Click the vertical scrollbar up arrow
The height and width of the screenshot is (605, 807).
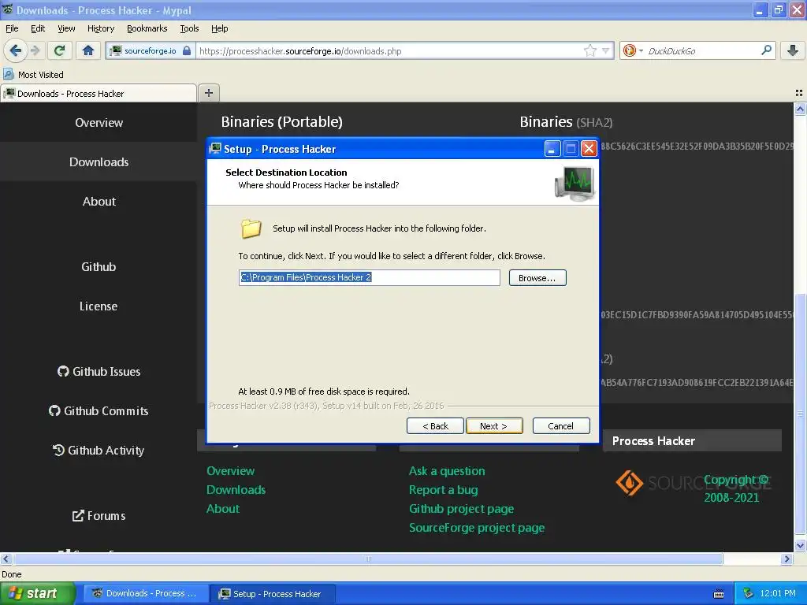pyautogui.click(x=800, y=109)
